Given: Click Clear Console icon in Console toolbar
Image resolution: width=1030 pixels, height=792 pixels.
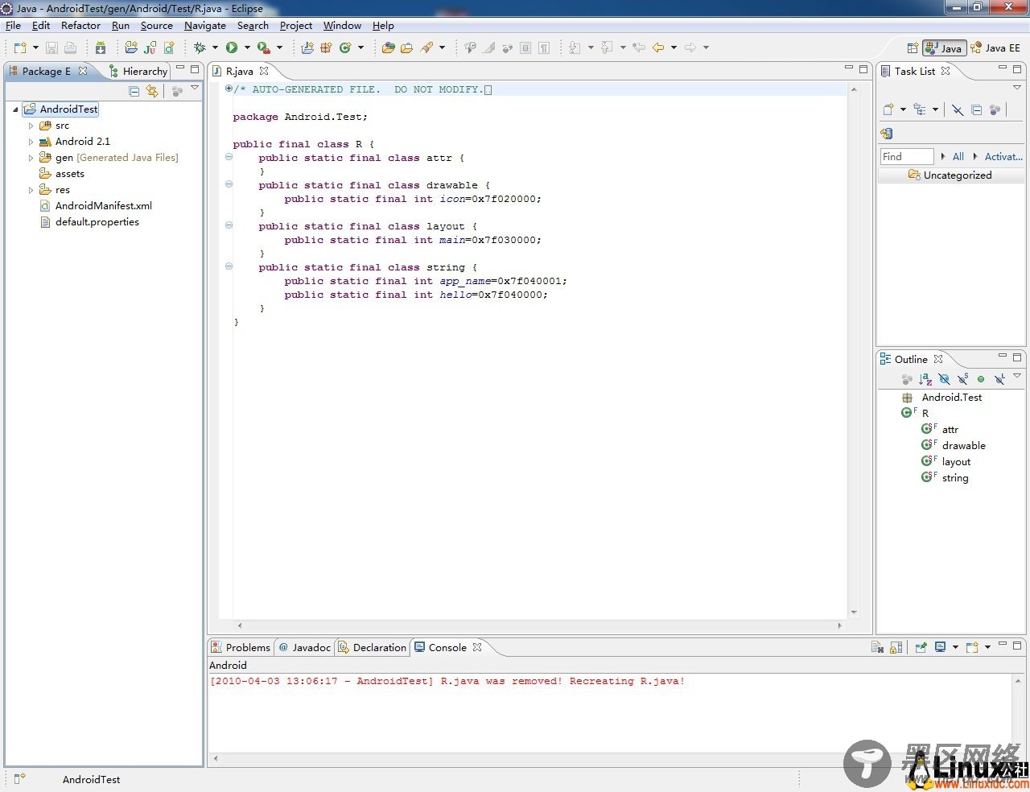Looking at the screenshot, I should [x=878, y=647].
